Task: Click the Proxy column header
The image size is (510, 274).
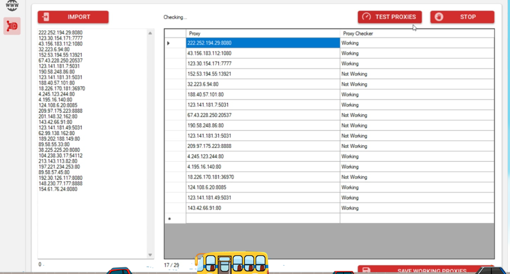Action: point(263,34)
